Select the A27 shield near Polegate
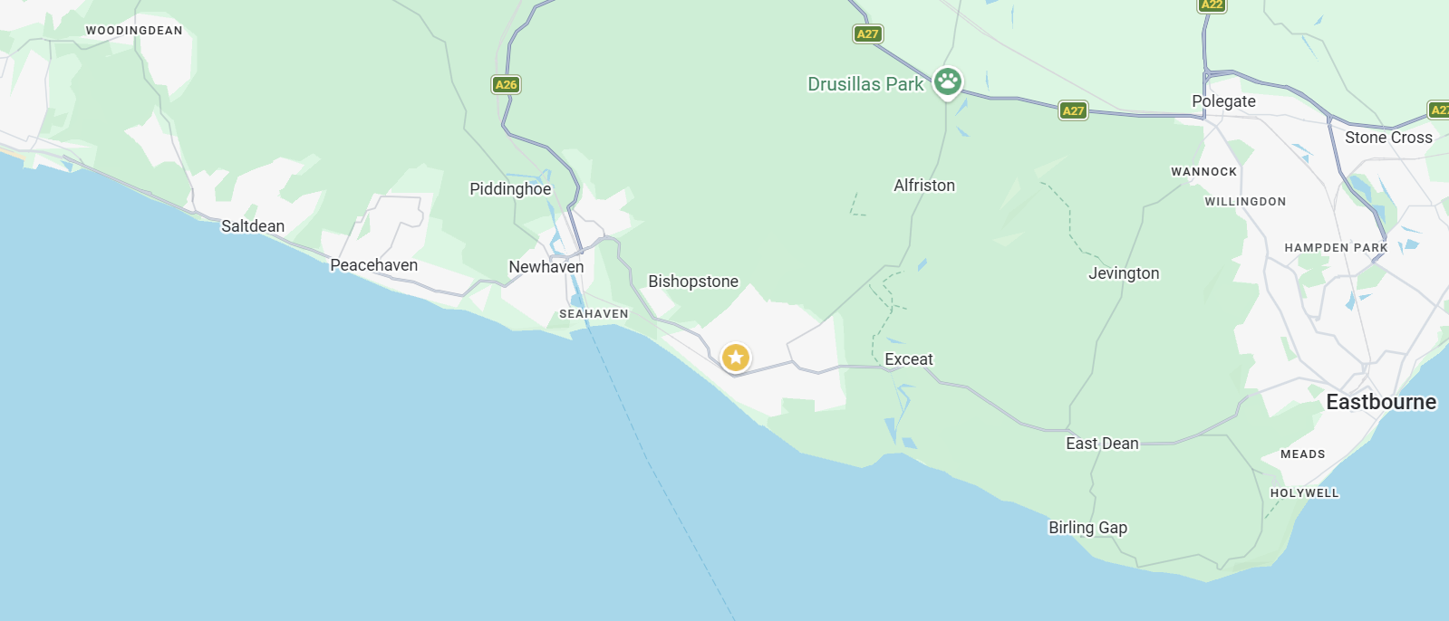The image size is (1449, 621). pos(1073,110)
